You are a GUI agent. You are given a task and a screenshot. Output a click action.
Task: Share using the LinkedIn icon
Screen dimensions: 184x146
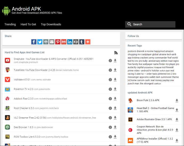[x=70, y=42]
